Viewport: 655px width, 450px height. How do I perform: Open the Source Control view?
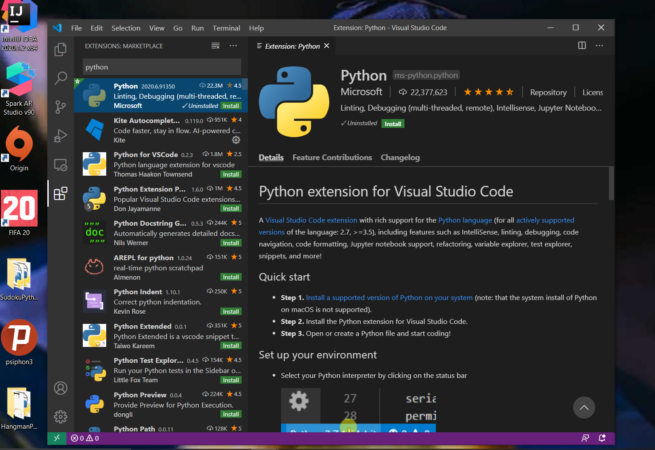point(61,107)
